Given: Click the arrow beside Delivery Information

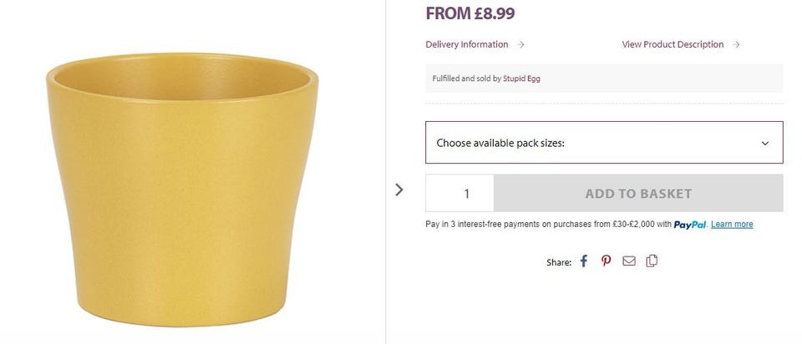Looking at the screenshot, I should (521, 45).
